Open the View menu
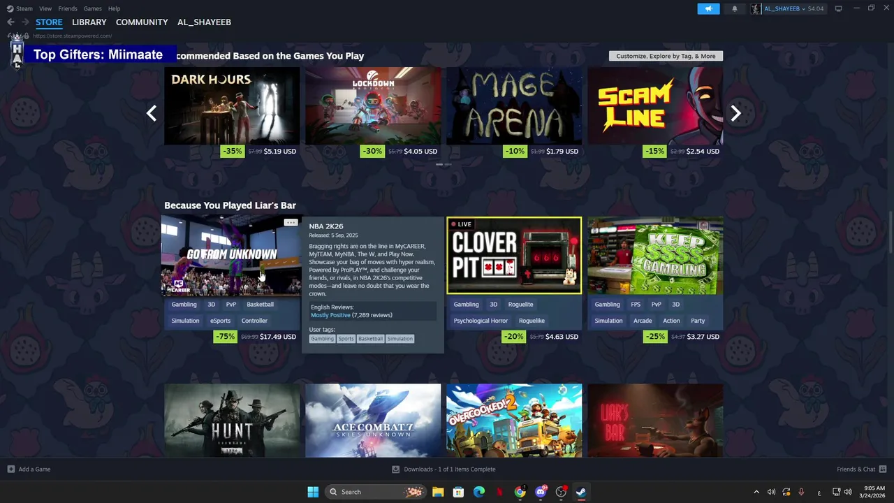Viewport: 894px width, 503px height. tap(45, 8)
